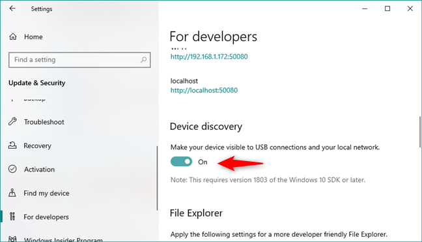
Task: Go to the Activation page
Action: [x=39, y=170]
